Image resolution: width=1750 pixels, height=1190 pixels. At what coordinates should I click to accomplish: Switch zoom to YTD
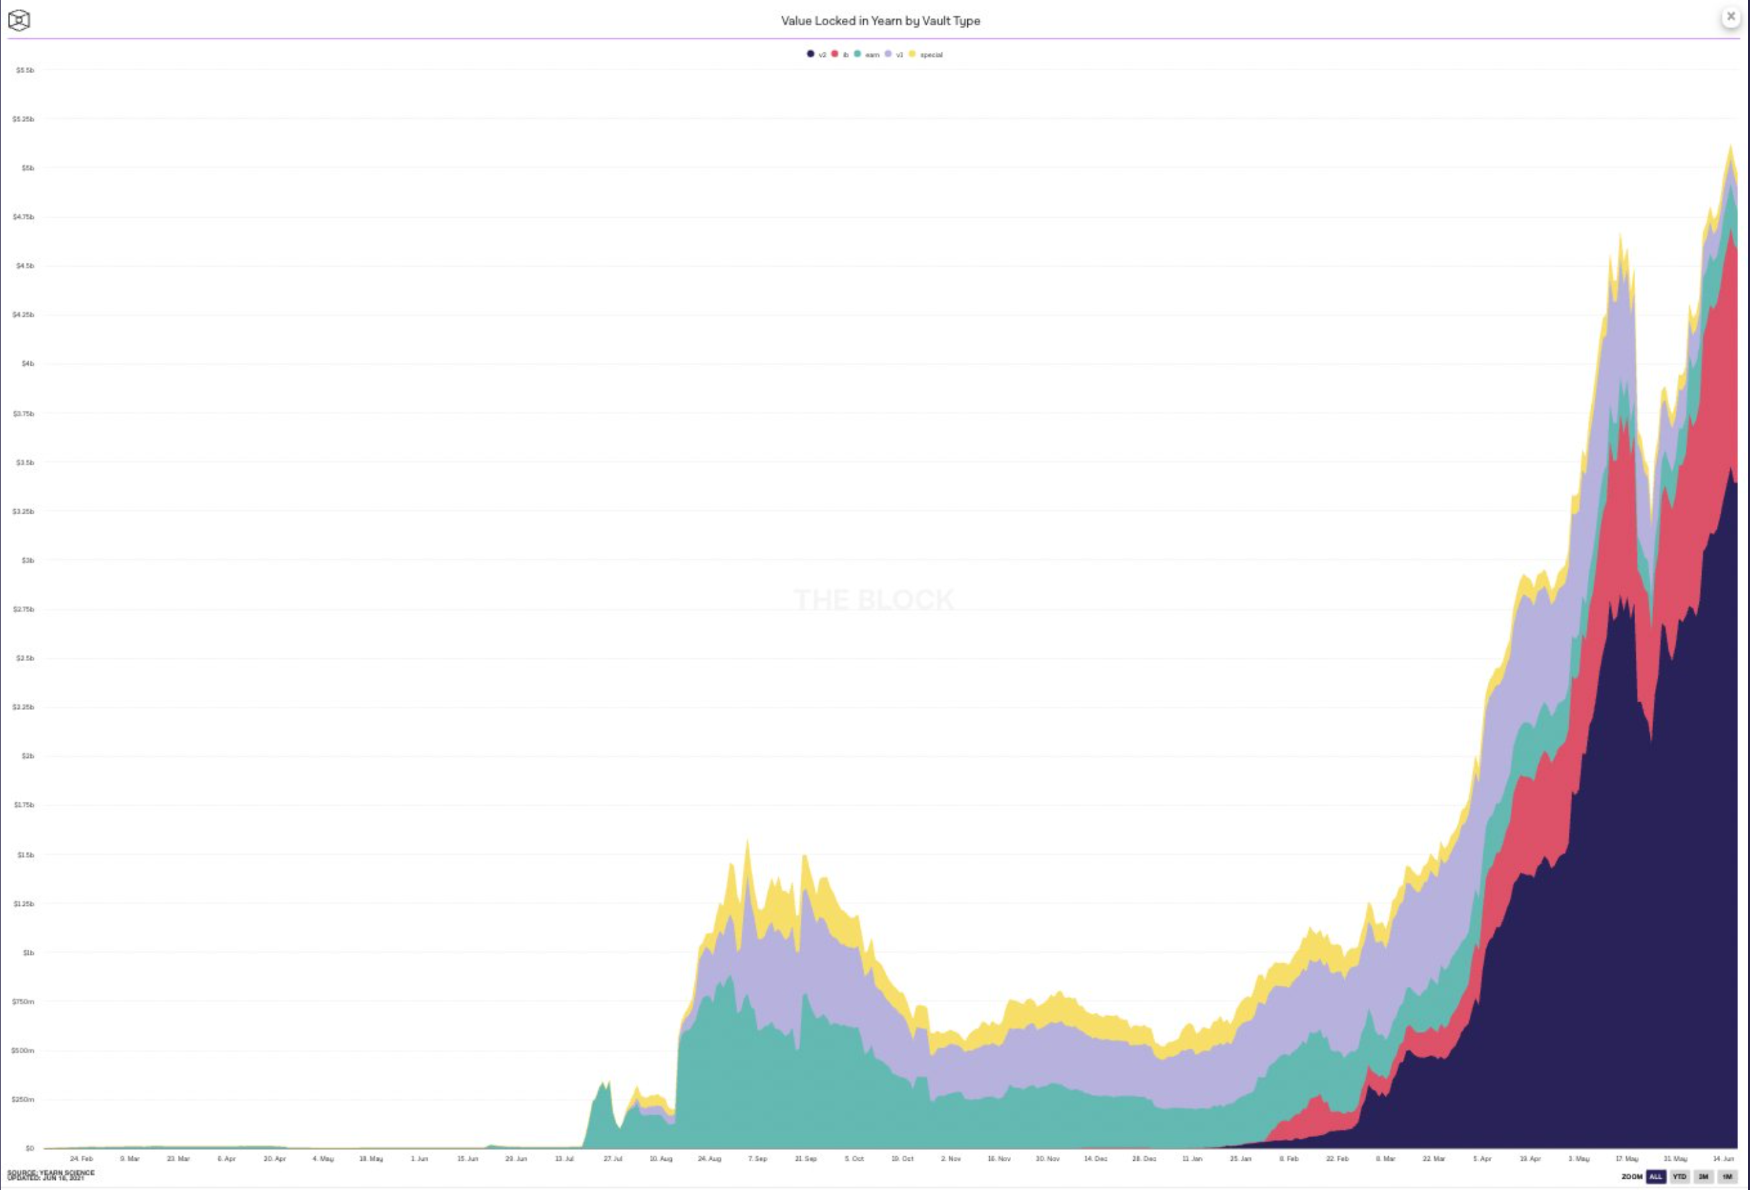1679,1177
